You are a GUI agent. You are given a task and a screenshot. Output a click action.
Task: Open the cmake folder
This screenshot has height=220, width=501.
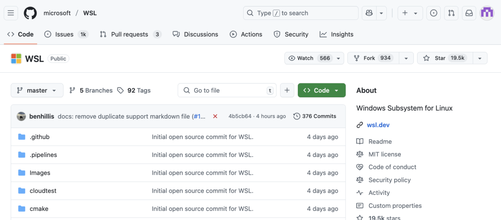[39, 209]
